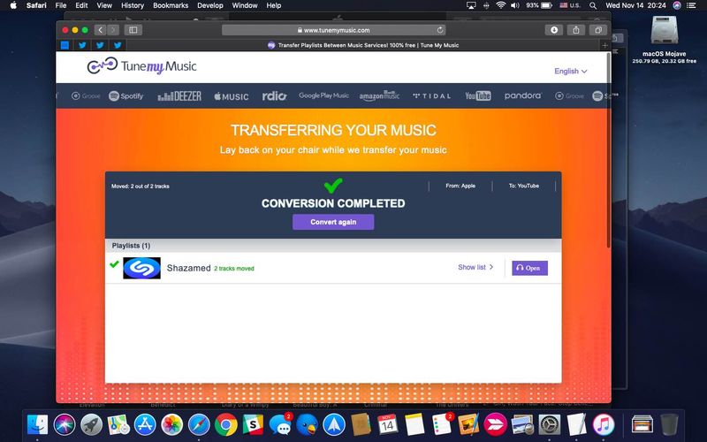Open the volume menu bar control
Viewport: 707px width, 442px height.
click(515, 5)
